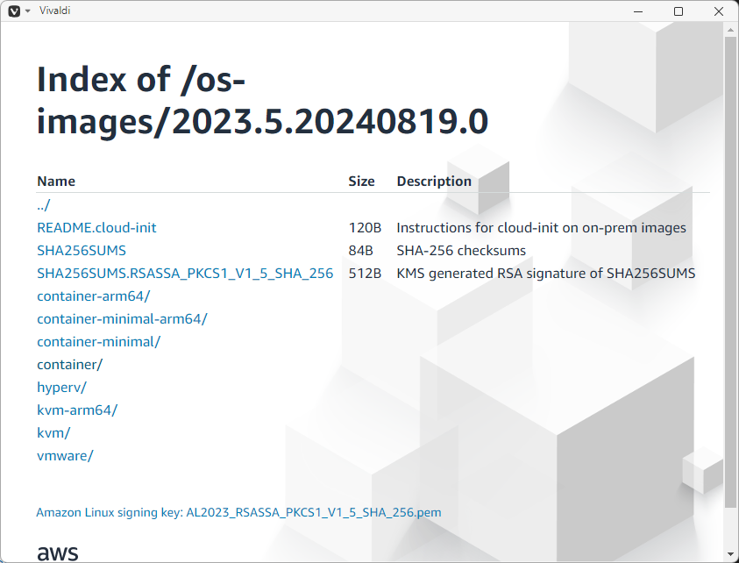
Task: Click the AWS logo at page bottom
Action: click(57, 552)
